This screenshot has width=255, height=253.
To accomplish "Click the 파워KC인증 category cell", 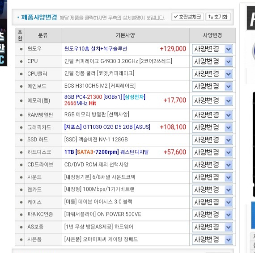I will (x=43, y=215).
